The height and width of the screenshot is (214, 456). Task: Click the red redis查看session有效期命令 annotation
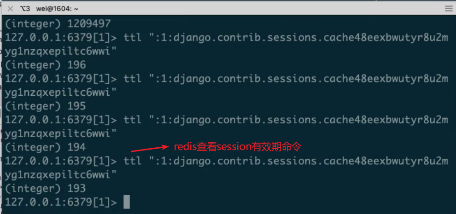click(x=237, y=147)
